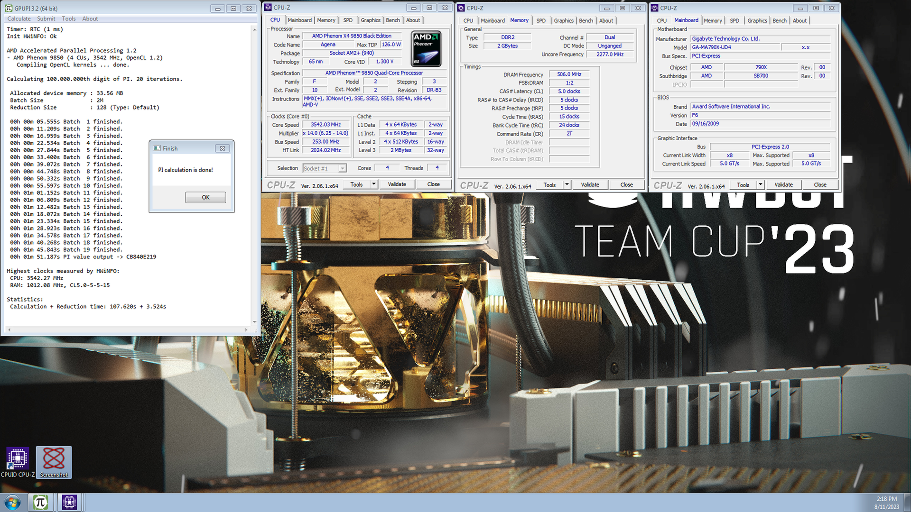Screen dimensions: 911x512
Task: Open Submit menu in GPUPI
Action: [x=46, y=19]
